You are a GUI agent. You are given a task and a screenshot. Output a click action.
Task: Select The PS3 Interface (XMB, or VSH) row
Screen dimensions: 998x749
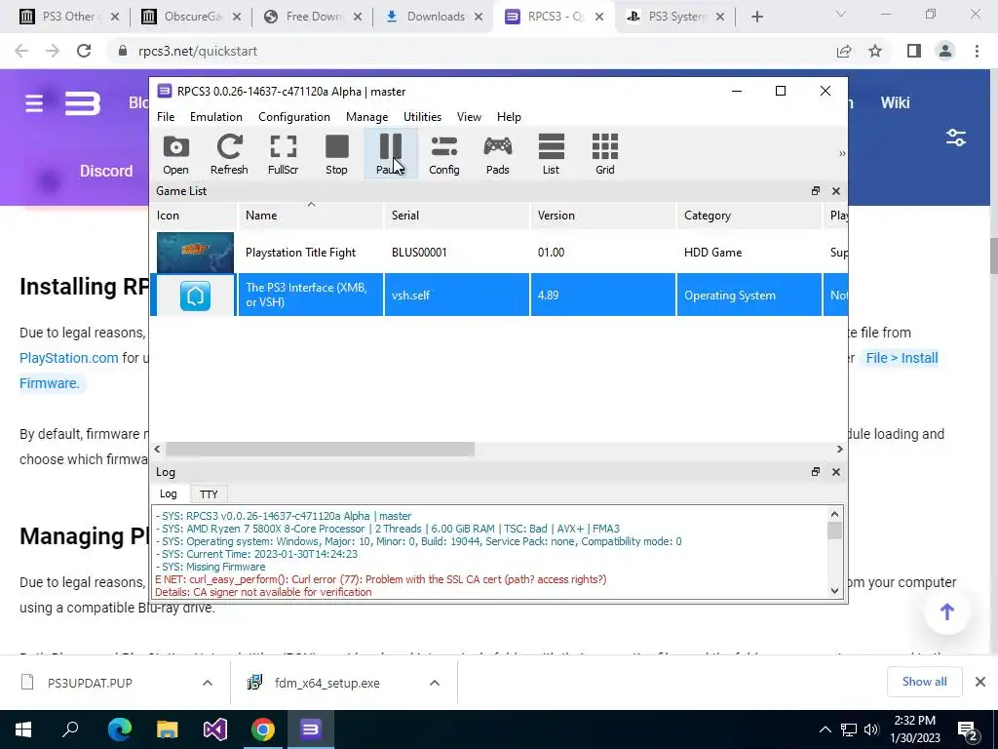click(498, 295)
